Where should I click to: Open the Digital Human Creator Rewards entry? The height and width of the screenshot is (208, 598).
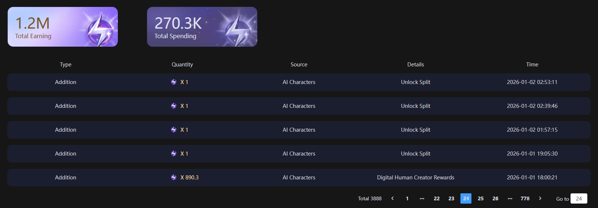tap(416, 178)
